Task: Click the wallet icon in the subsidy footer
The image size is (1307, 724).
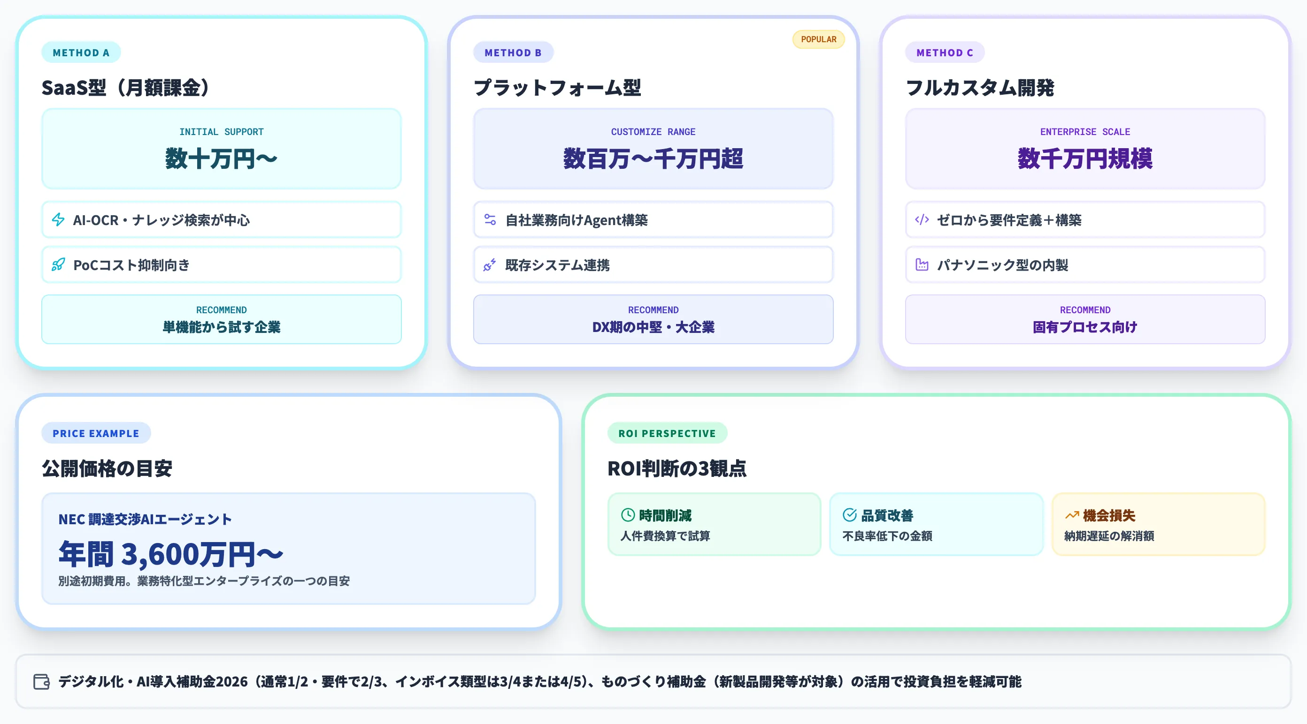Action: (x=42, y=681)
